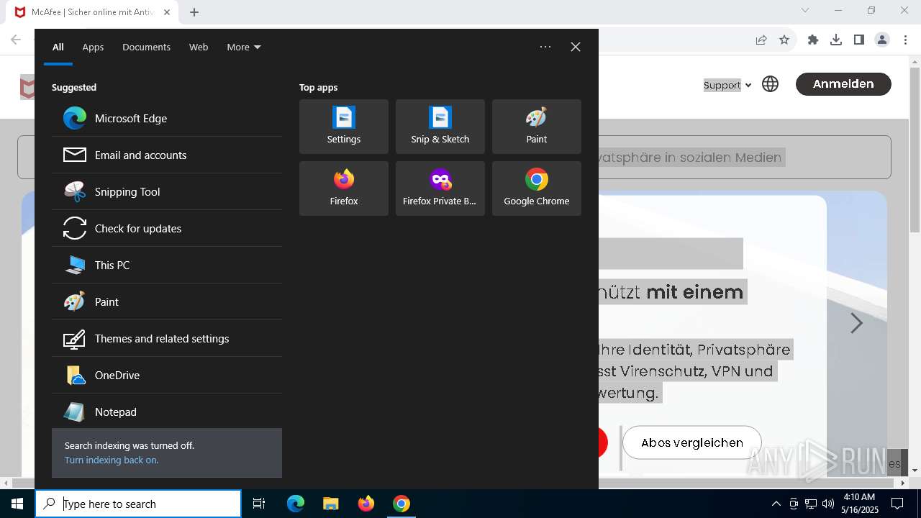Open Chrome three-dot menu
Image resolution: width=921 pixels, height=518 pixels.
[x=905, y=40]
